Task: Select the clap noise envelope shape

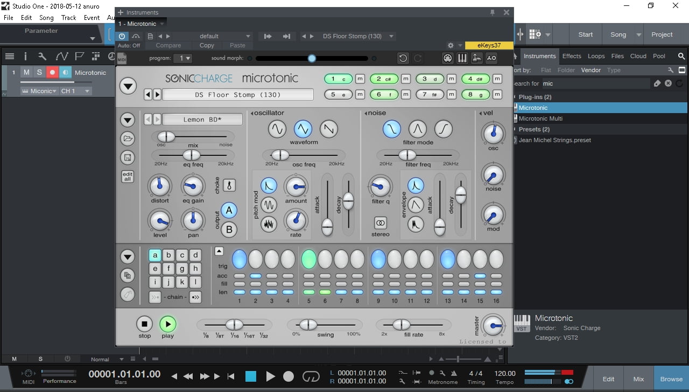Action: point(415,223)
